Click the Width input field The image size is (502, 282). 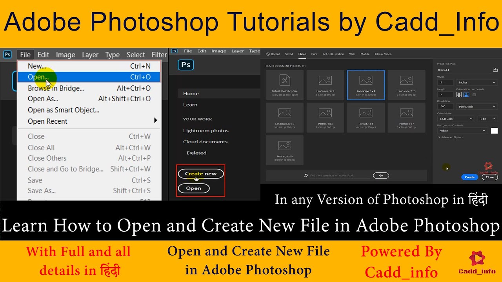click(x=445, y=83)
